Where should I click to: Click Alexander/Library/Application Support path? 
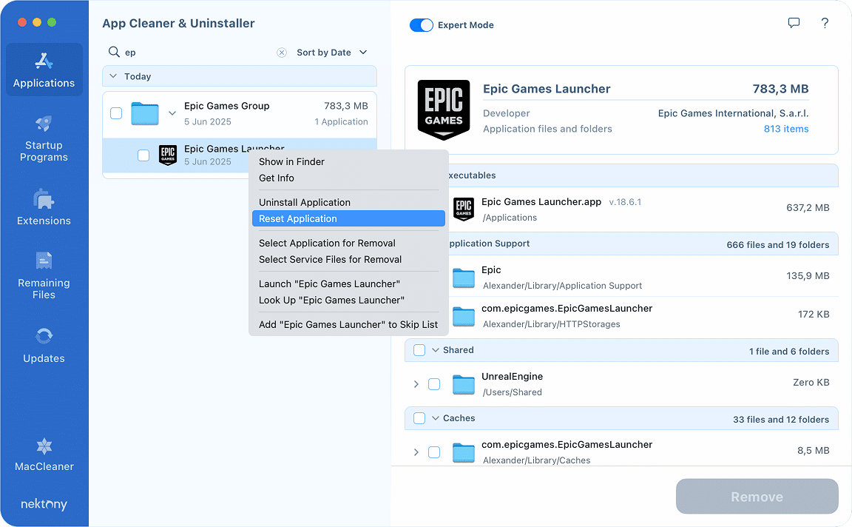click(562, 286)
